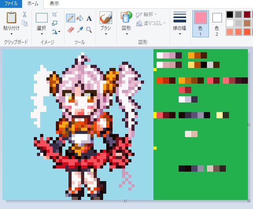The image size is (253, 209).
Task: Select the Pencil tool
Action: [70, 18]
